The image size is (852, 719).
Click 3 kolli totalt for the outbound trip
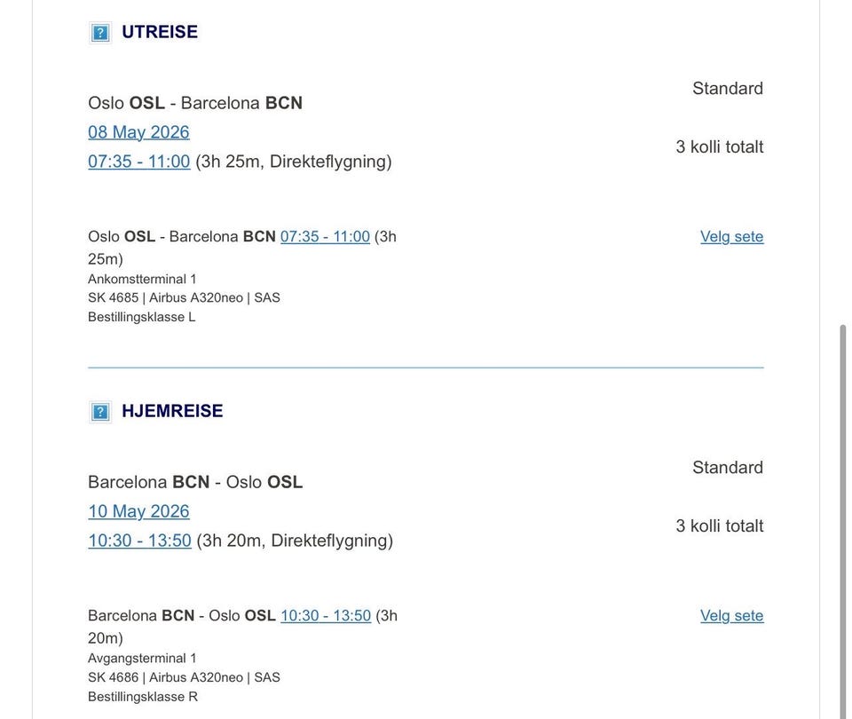point(719,147)
